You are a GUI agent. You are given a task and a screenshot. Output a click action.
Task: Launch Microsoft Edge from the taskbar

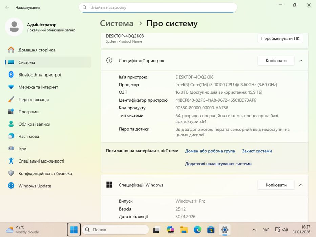coord(197,230)
